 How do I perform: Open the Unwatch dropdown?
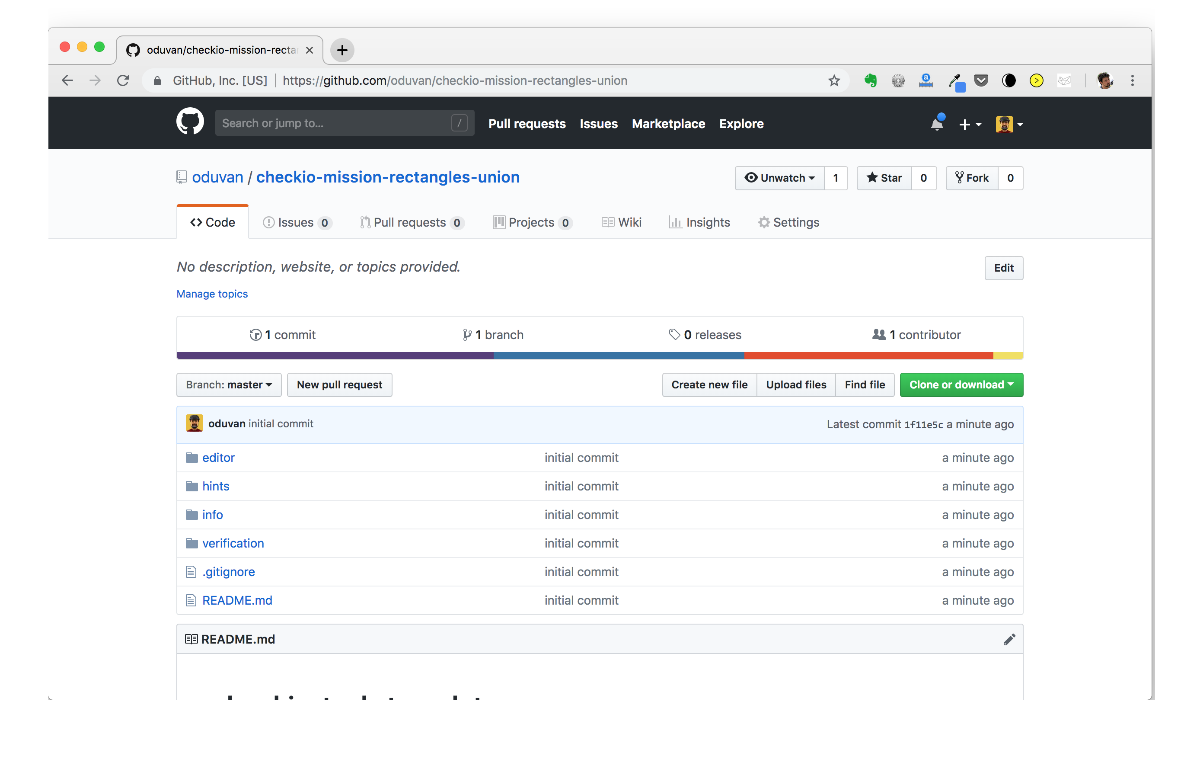[x=779, y=178]
